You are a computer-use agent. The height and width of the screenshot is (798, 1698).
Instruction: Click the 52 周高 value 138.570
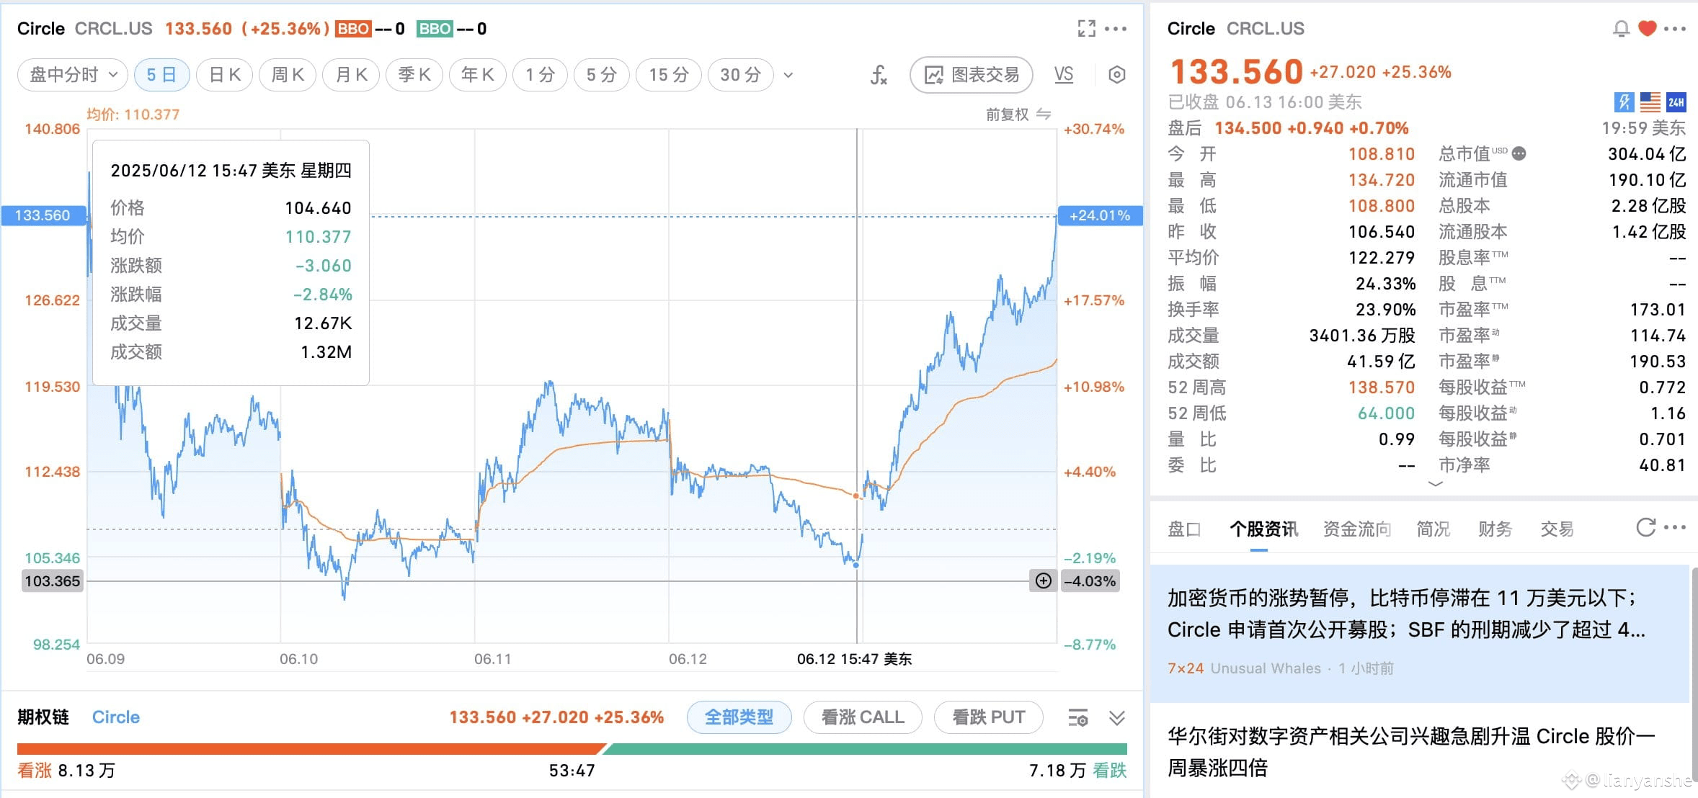click(x=1382, y=387)
